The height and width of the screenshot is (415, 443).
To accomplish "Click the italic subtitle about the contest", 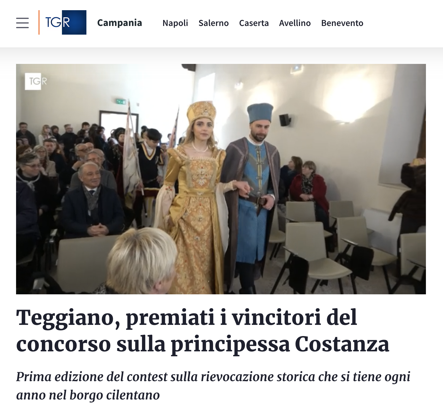I will click(x=213, y=386).
